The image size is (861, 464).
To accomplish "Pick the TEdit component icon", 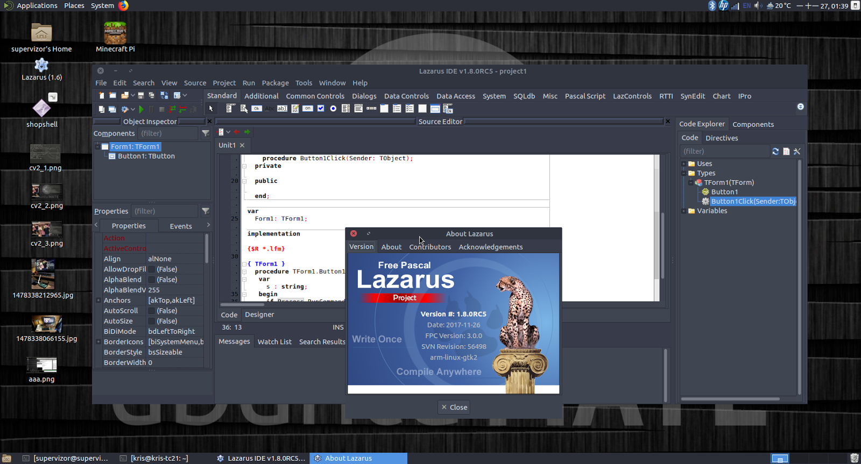I will click(282, 109).
